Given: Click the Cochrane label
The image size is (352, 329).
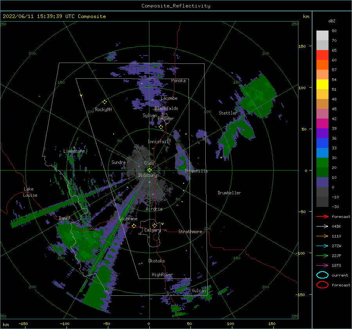Looking at the screenshot, I should [128, 219].
